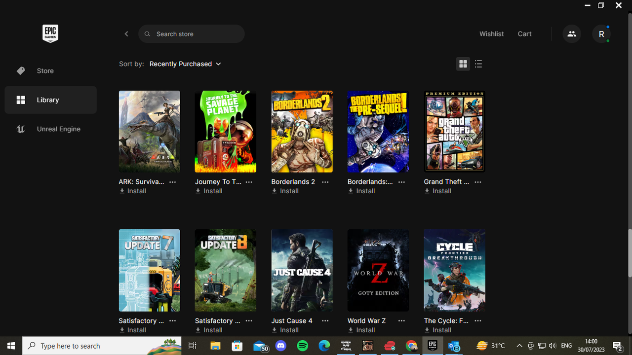Image resolution: width=632 pixels, height=355 pixels.
Task: Open the volume control in tray
Action: point(553,346)
